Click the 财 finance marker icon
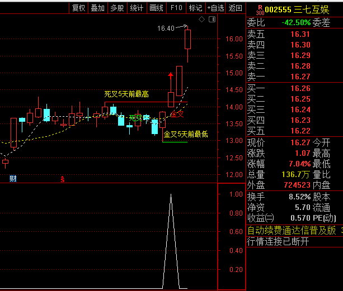Image resolution: width=343 pixels, height=291 pixels. (13, 179)
